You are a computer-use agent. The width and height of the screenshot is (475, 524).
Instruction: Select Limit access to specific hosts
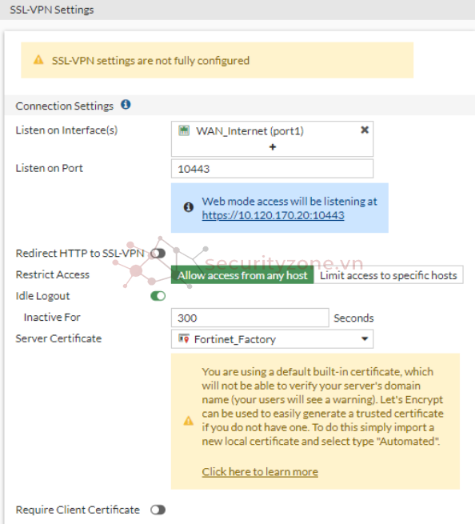click(389, 275)
